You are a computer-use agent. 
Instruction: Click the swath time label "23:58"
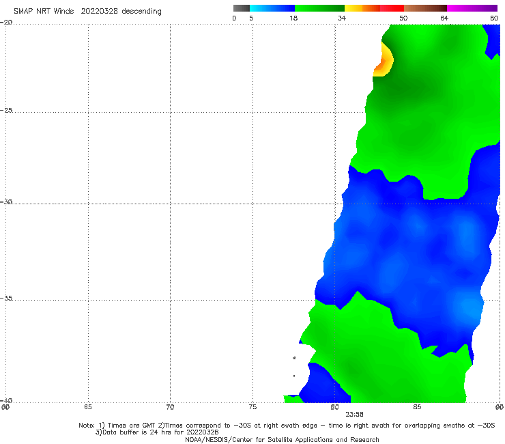click(354, 415)
